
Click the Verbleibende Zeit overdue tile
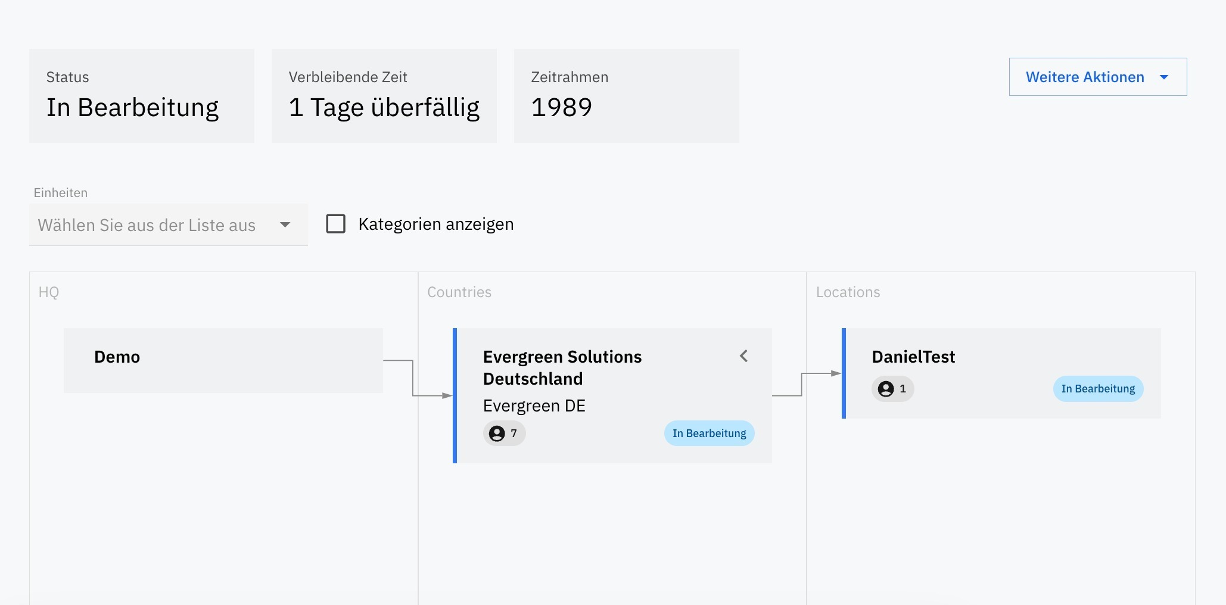point(384,95)
